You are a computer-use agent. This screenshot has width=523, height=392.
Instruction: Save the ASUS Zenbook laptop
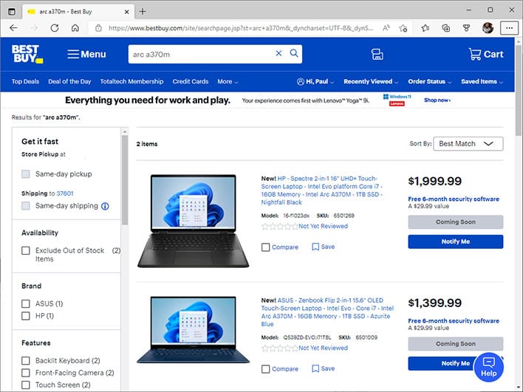coord(324,368)
